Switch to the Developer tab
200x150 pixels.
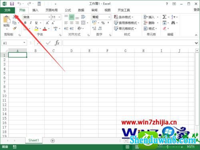coord(124,10)
